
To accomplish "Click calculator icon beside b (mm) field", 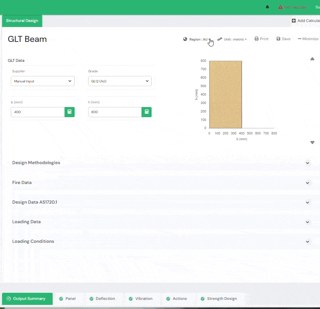I will (70, 112).
